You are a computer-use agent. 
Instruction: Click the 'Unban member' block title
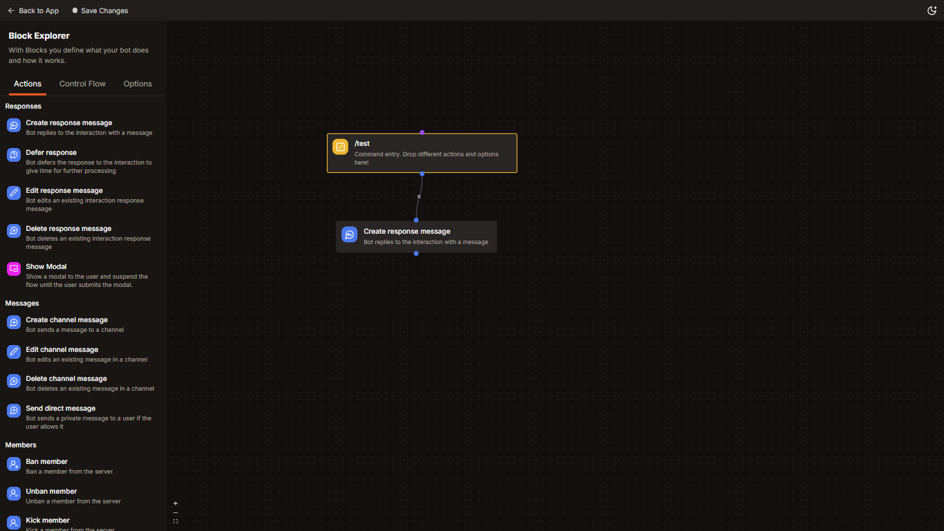(51, 491)
